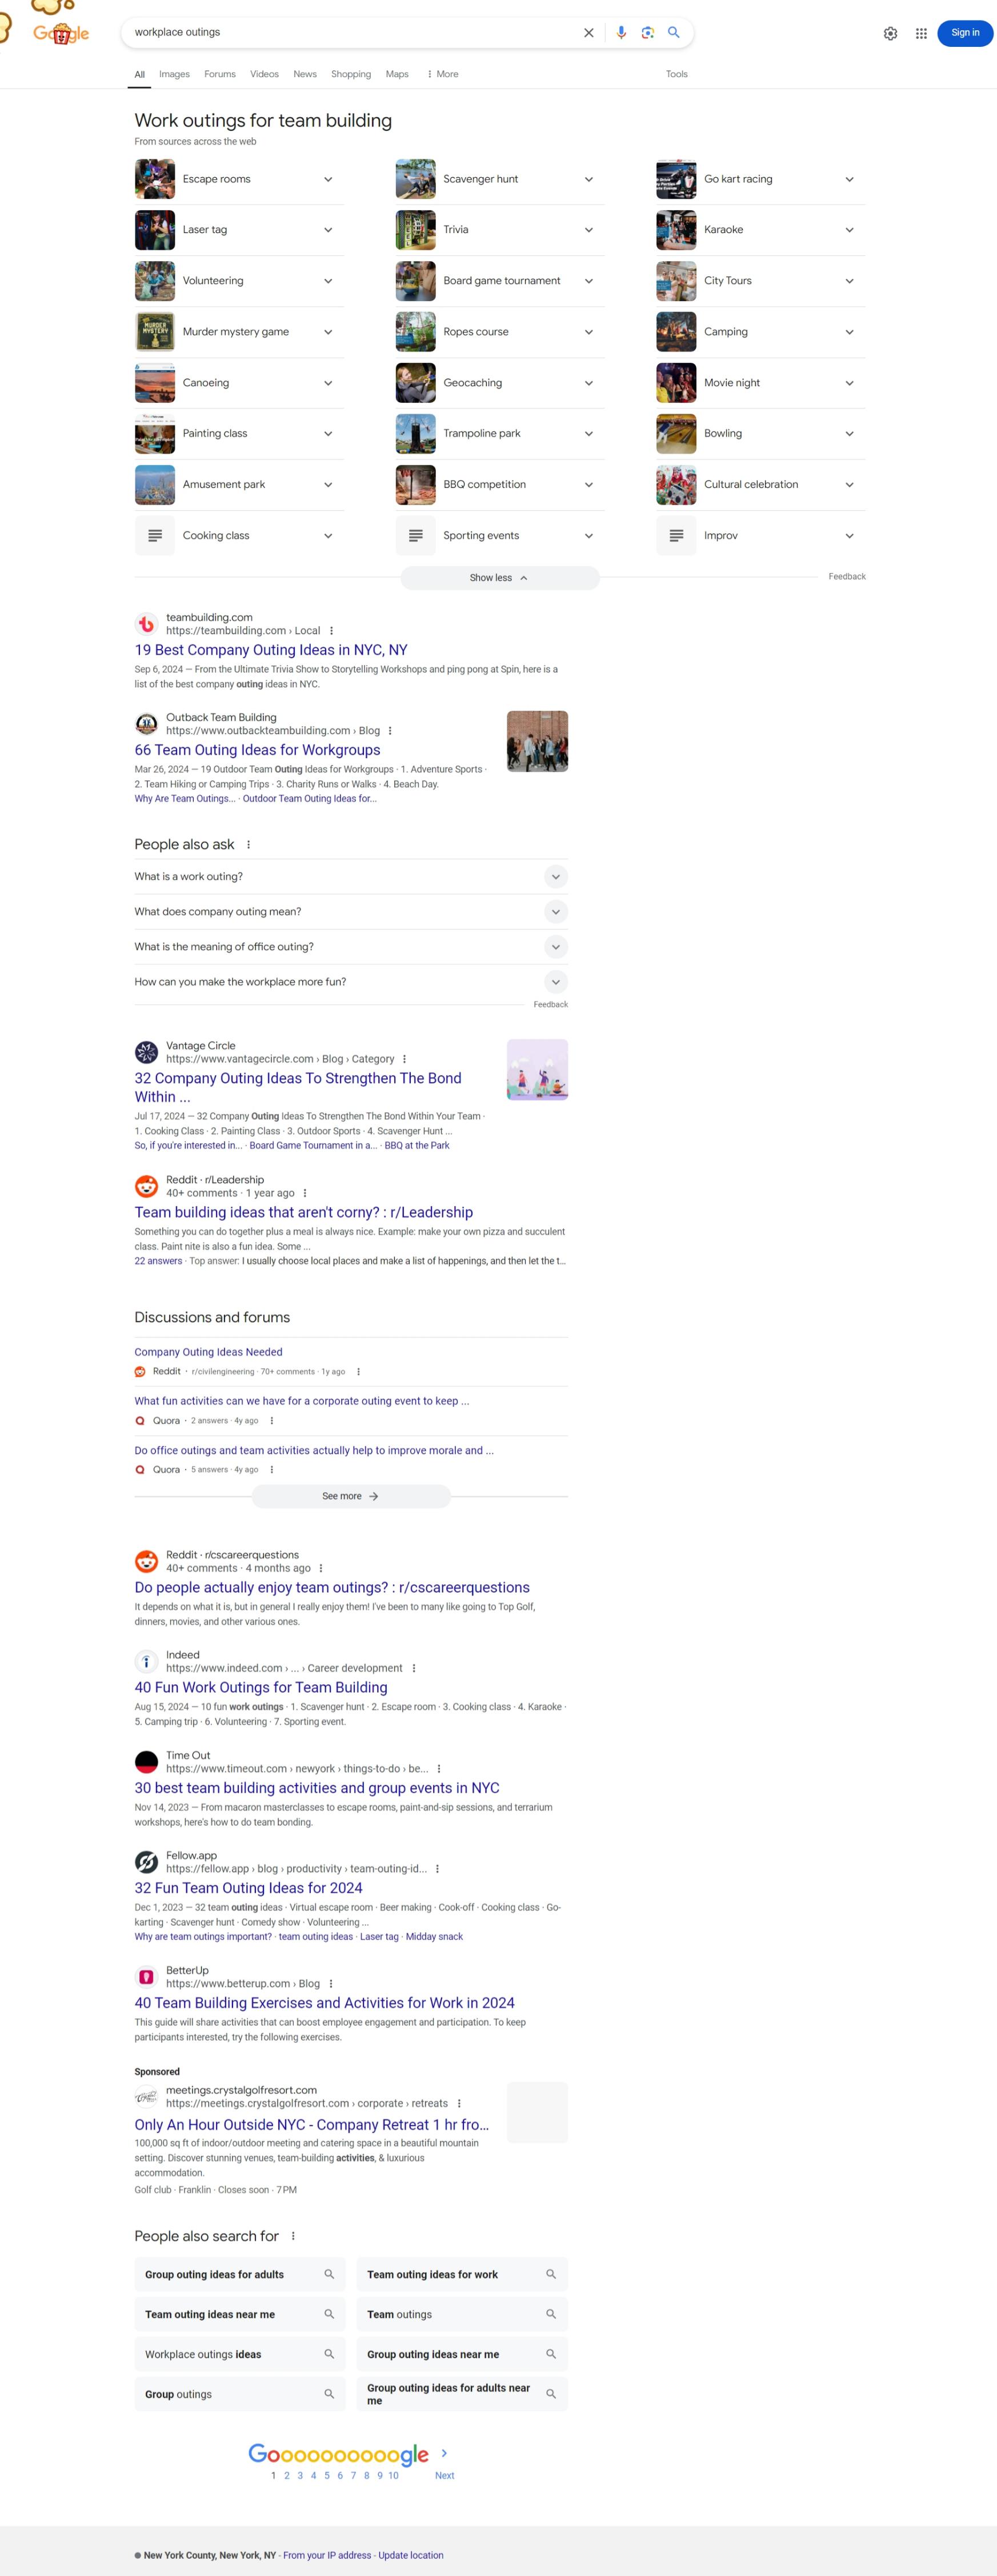Open the Tools menu
This screenshot has width=997, height=2576.
[677, 74]
